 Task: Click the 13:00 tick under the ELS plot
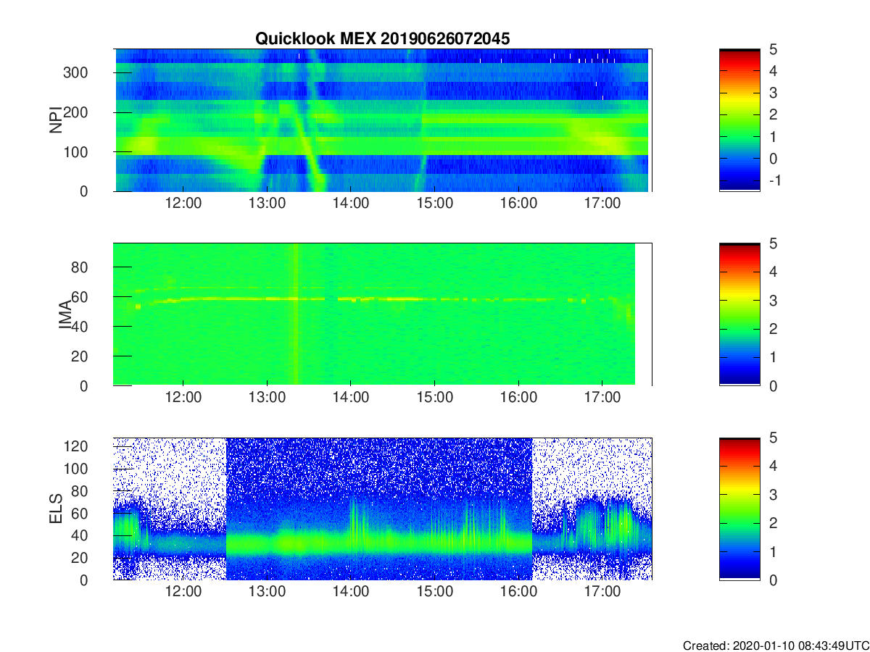tap(268, 593)
